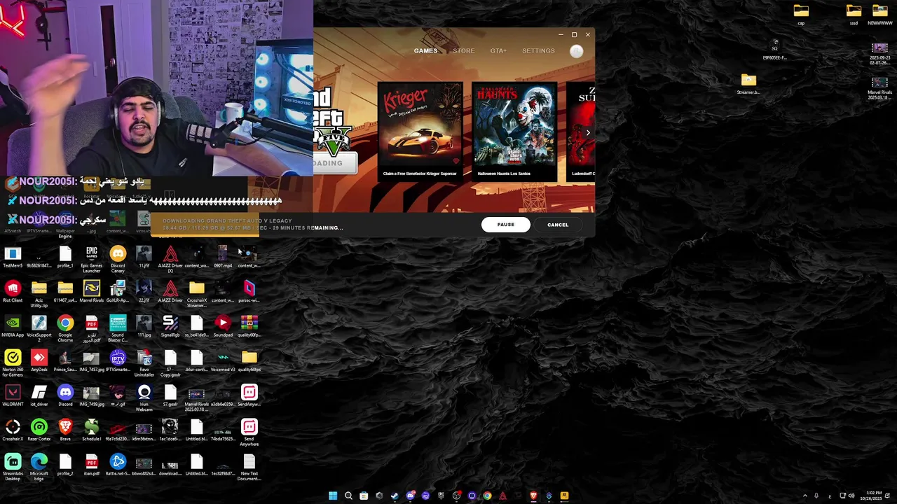
Task: Select the NEWWWWW folder on desktop
Action: pos(879,14)
